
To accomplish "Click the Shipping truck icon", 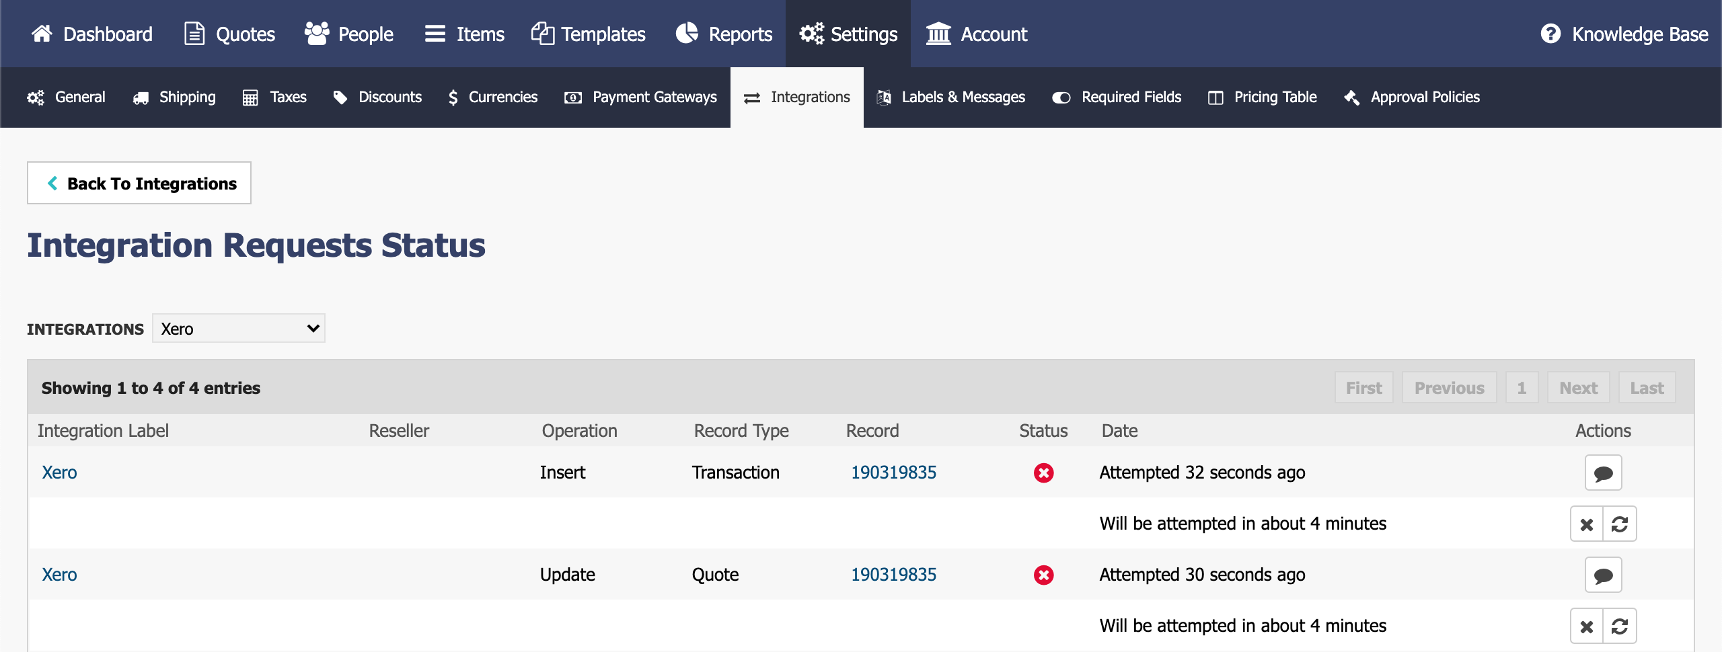I will click(141, 98).
